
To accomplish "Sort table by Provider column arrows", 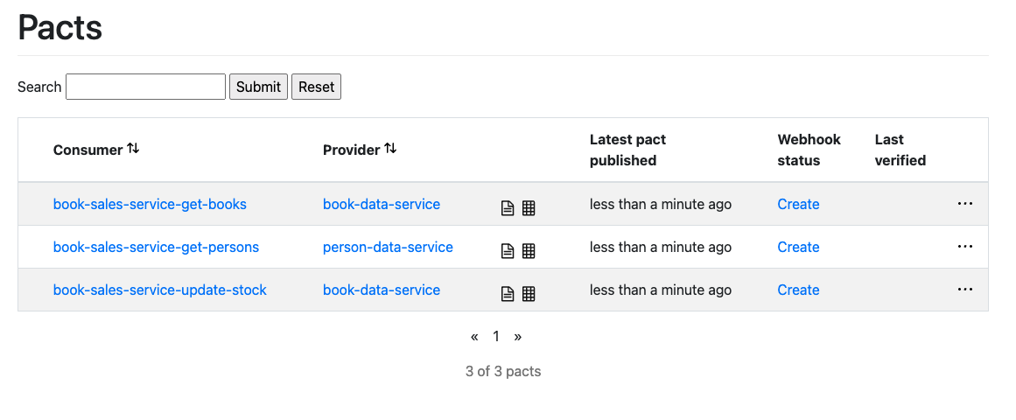I will [x=390, y=149].
